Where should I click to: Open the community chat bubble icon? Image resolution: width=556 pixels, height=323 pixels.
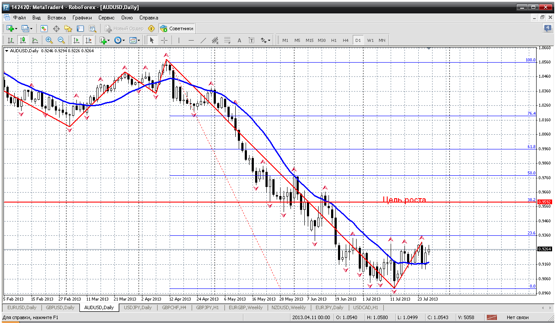[x=548, y=28]
